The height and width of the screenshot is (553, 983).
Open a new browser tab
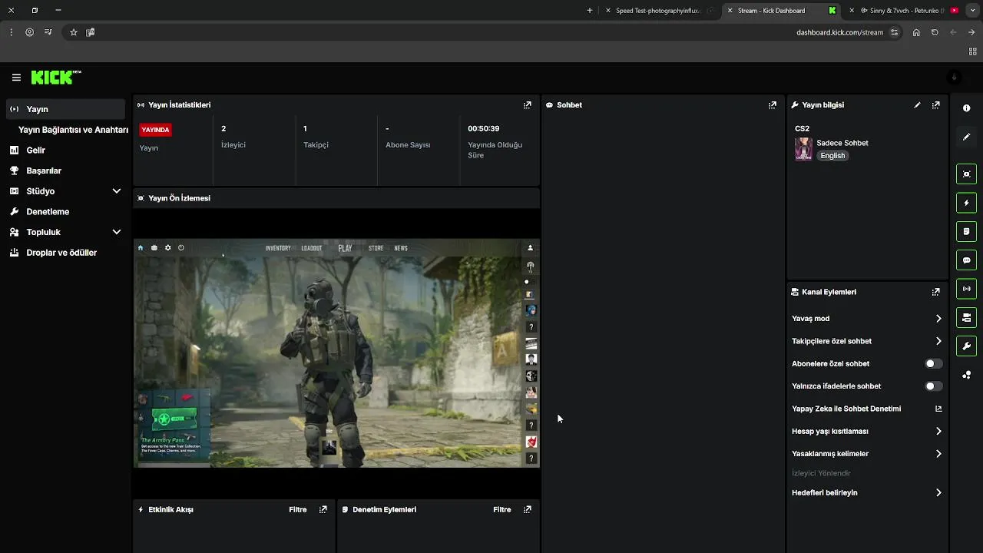coord(590,11)
